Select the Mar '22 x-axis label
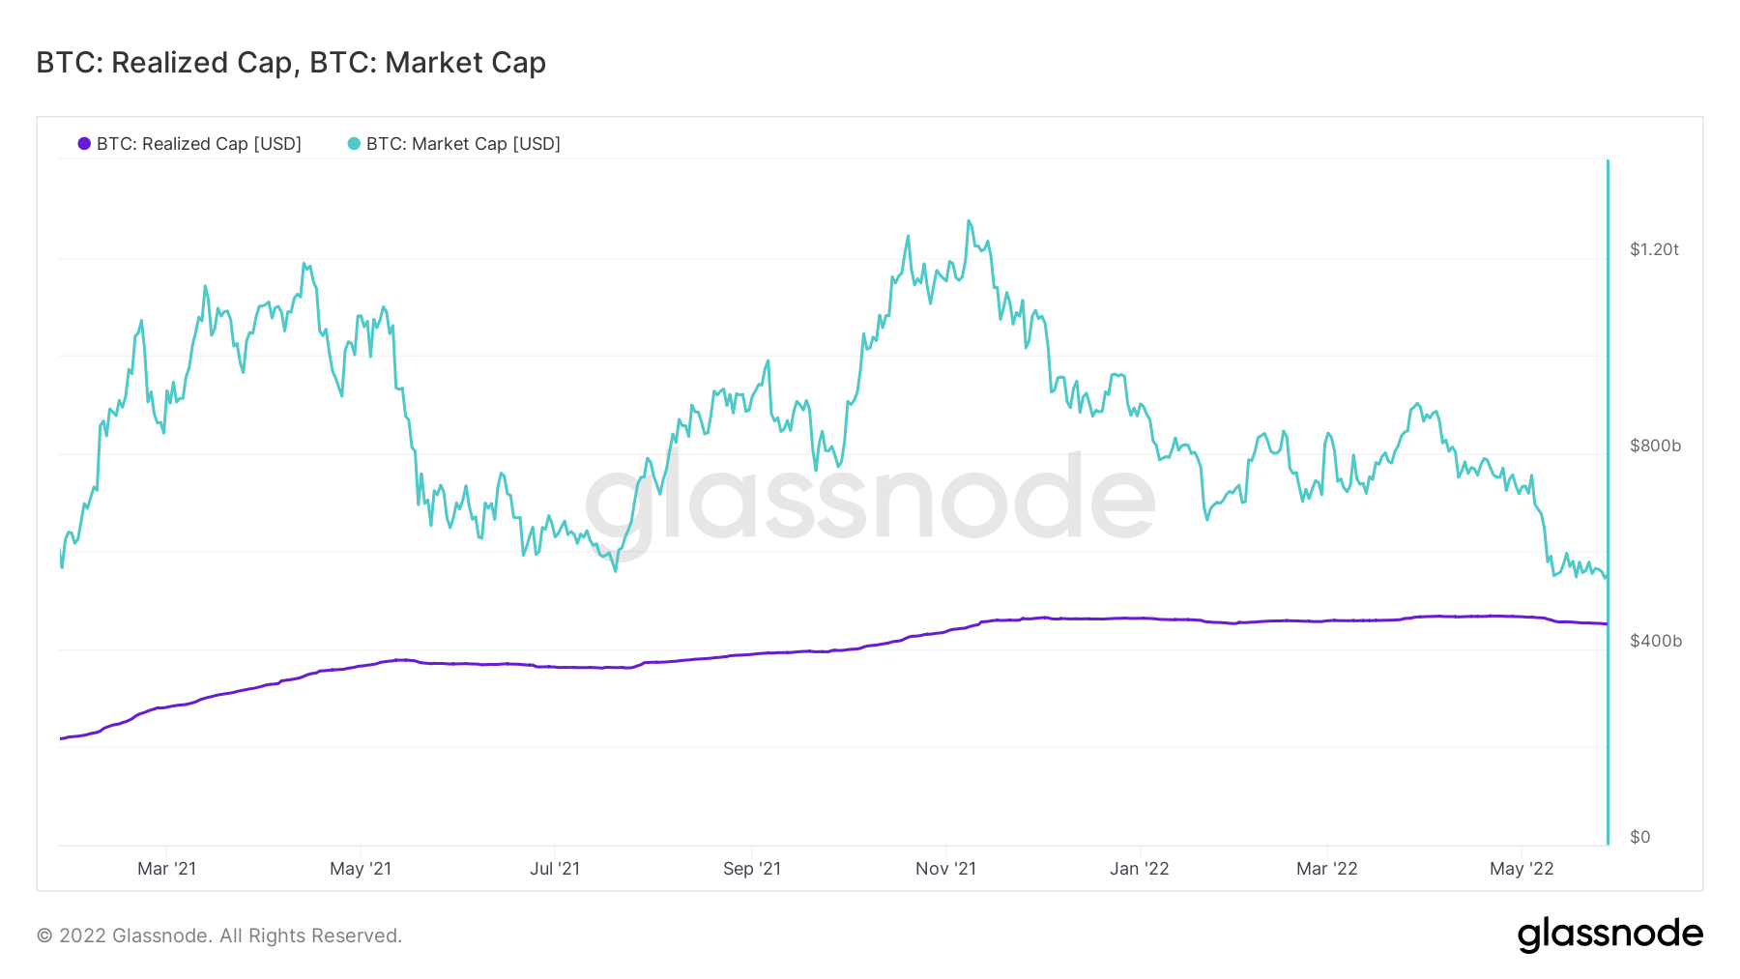The image size is (1740, 979). click(1326, 869)
